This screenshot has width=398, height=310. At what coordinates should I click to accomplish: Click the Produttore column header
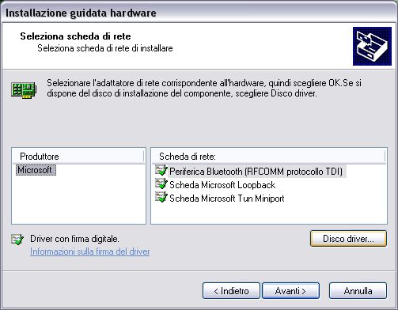click(x=78, y=157)
